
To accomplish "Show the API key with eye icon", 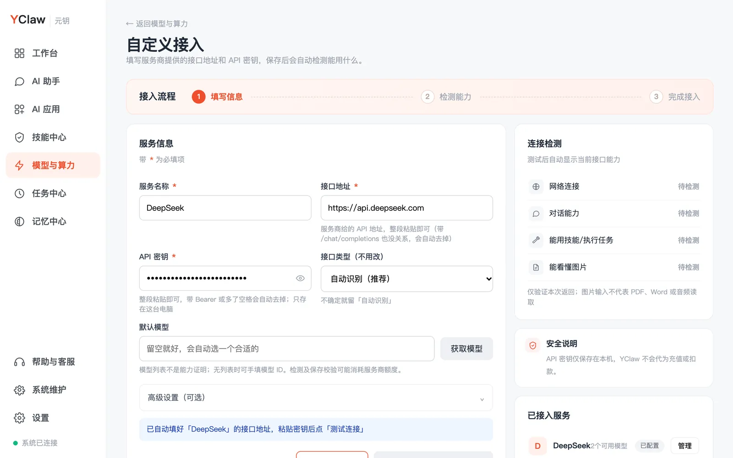I will [300, 278].
